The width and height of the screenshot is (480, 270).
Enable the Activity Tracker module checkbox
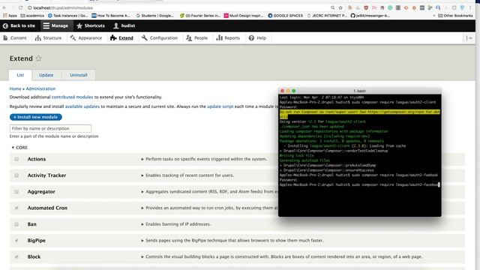click(16, 175)
